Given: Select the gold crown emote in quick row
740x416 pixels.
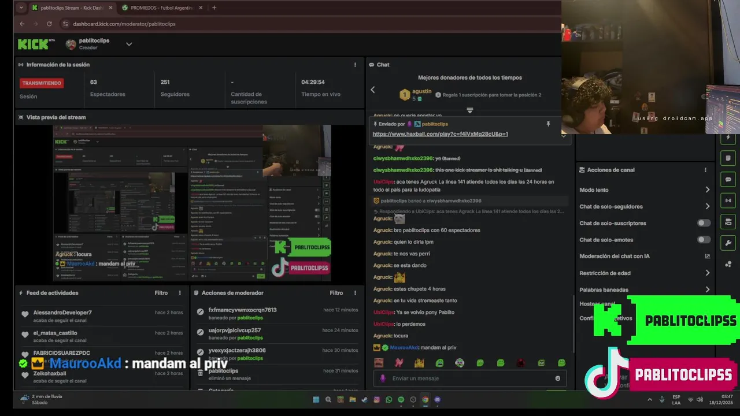Looking at the screenshot, I should (x=419, y=363).
